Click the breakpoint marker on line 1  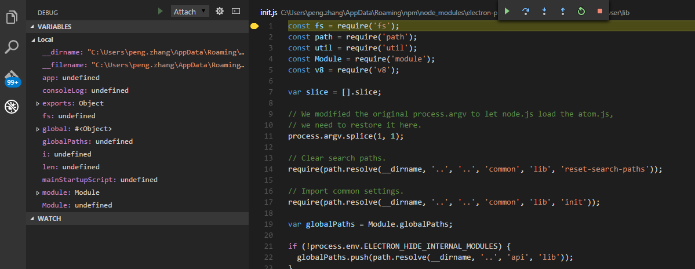254,26
